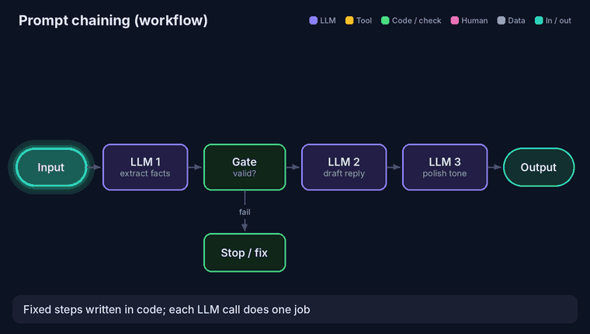Click the teal In / out swatch
Screen dimensions: 590x334
click(539, 20)
